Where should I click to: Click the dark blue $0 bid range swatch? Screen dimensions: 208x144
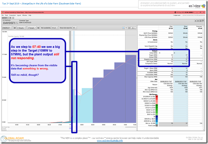pos(156,117)
